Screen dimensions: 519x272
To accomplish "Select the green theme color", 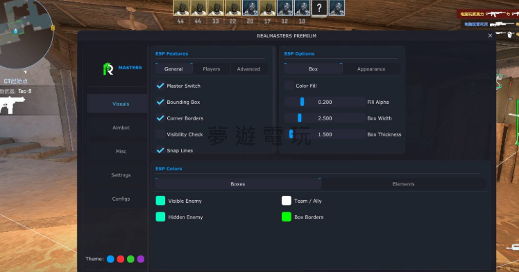I will [x=130, y=259].
